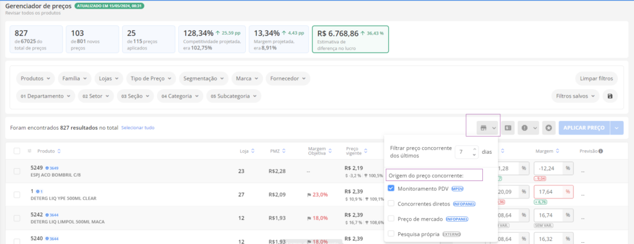634x244 pixels.
Task: Click the MPDV tag badge
Action: point(458,189)
